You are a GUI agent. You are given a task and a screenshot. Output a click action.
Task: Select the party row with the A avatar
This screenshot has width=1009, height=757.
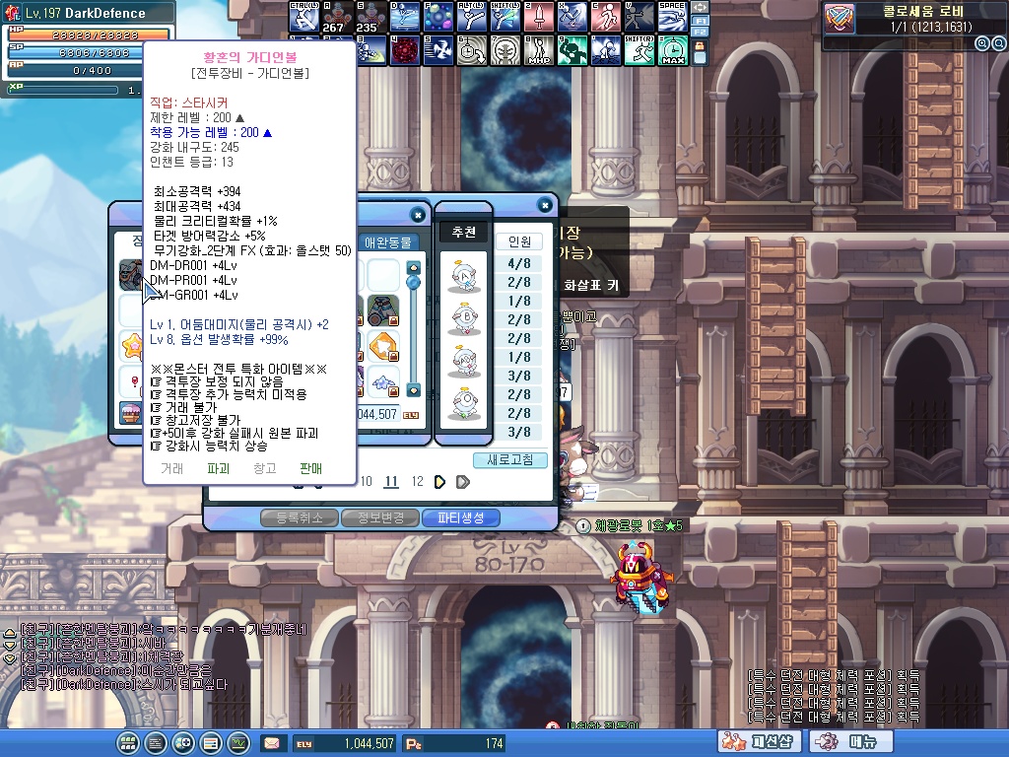point(464,276)
